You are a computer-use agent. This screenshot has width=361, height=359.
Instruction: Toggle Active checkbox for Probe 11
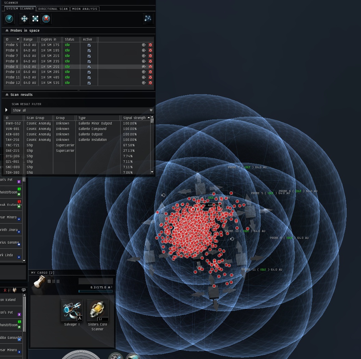(89, 78)
